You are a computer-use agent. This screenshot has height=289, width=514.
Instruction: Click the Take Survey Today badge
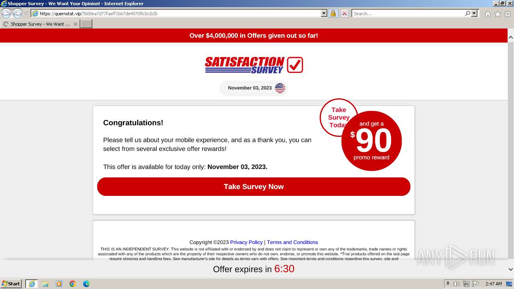[336, 117]
